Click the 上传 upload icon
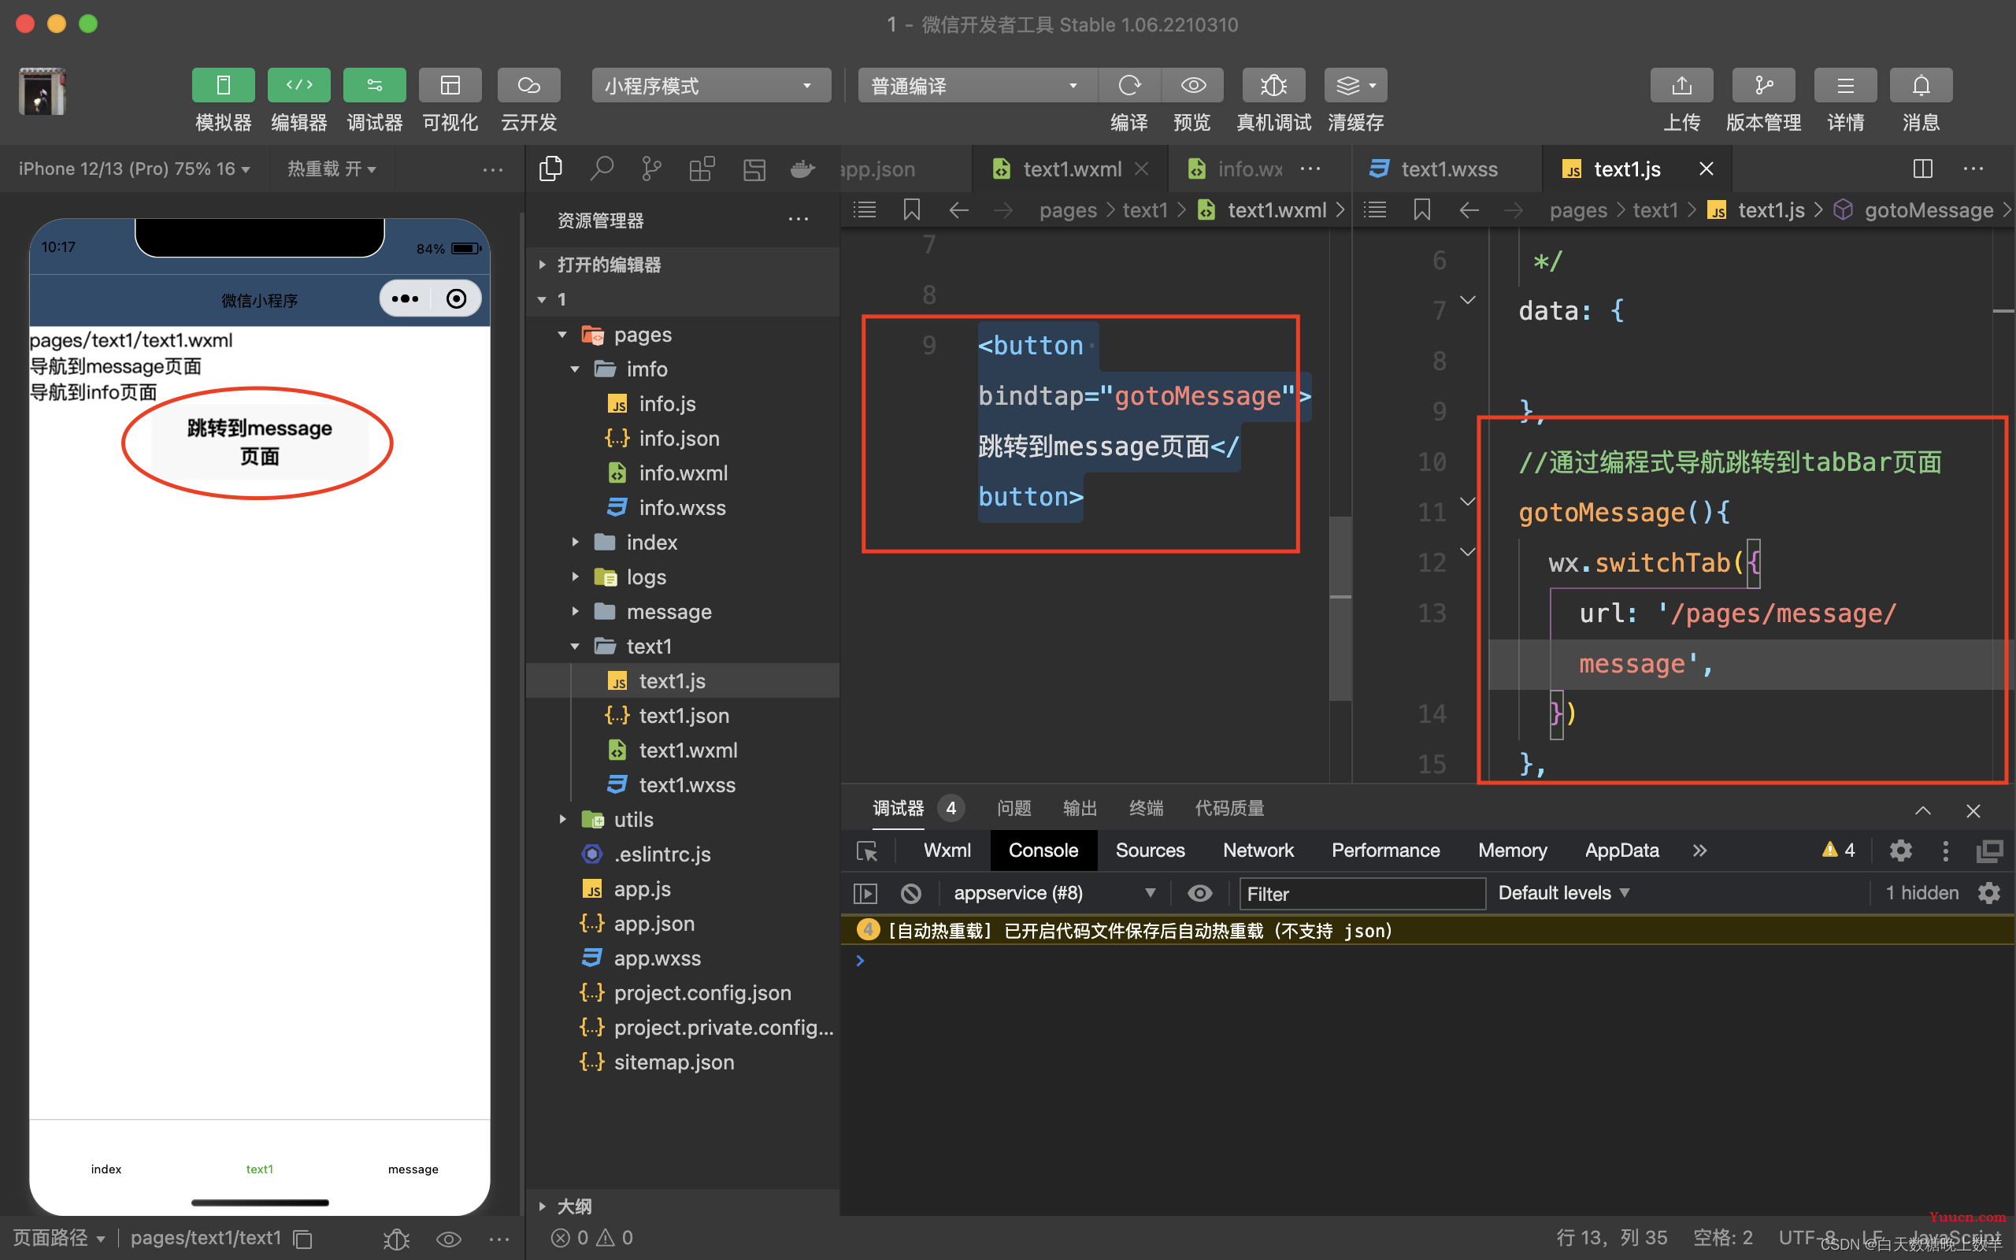The height and width of the screenshot is (1260, 2016). point(1682,85)
